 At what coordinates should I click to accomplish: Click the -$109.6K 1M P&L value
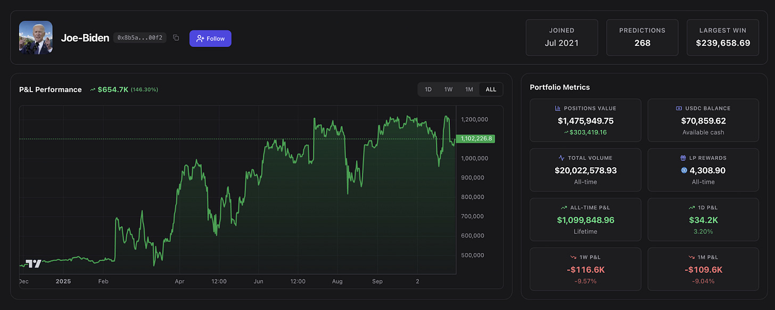(703, 270)
